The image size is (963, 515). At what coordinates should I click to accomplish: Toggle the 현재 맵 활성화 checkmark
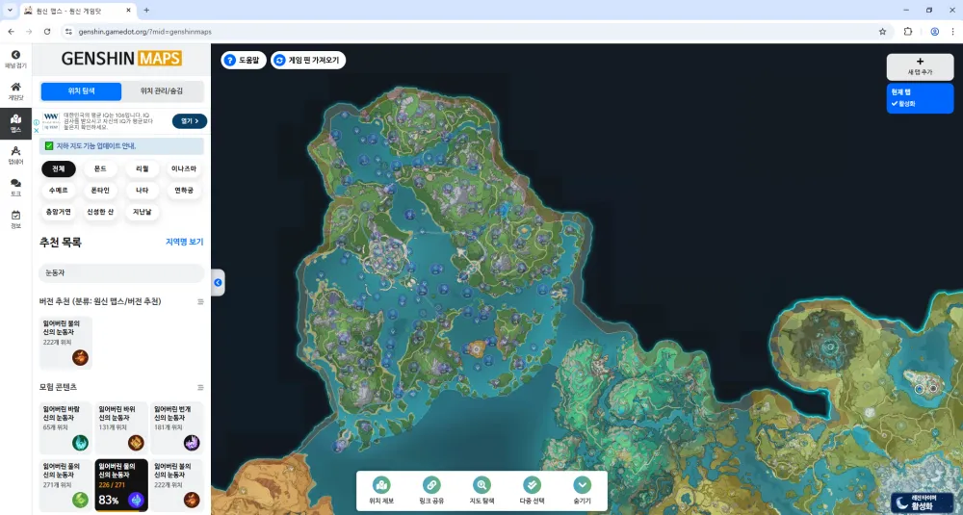tap(896, 103)
